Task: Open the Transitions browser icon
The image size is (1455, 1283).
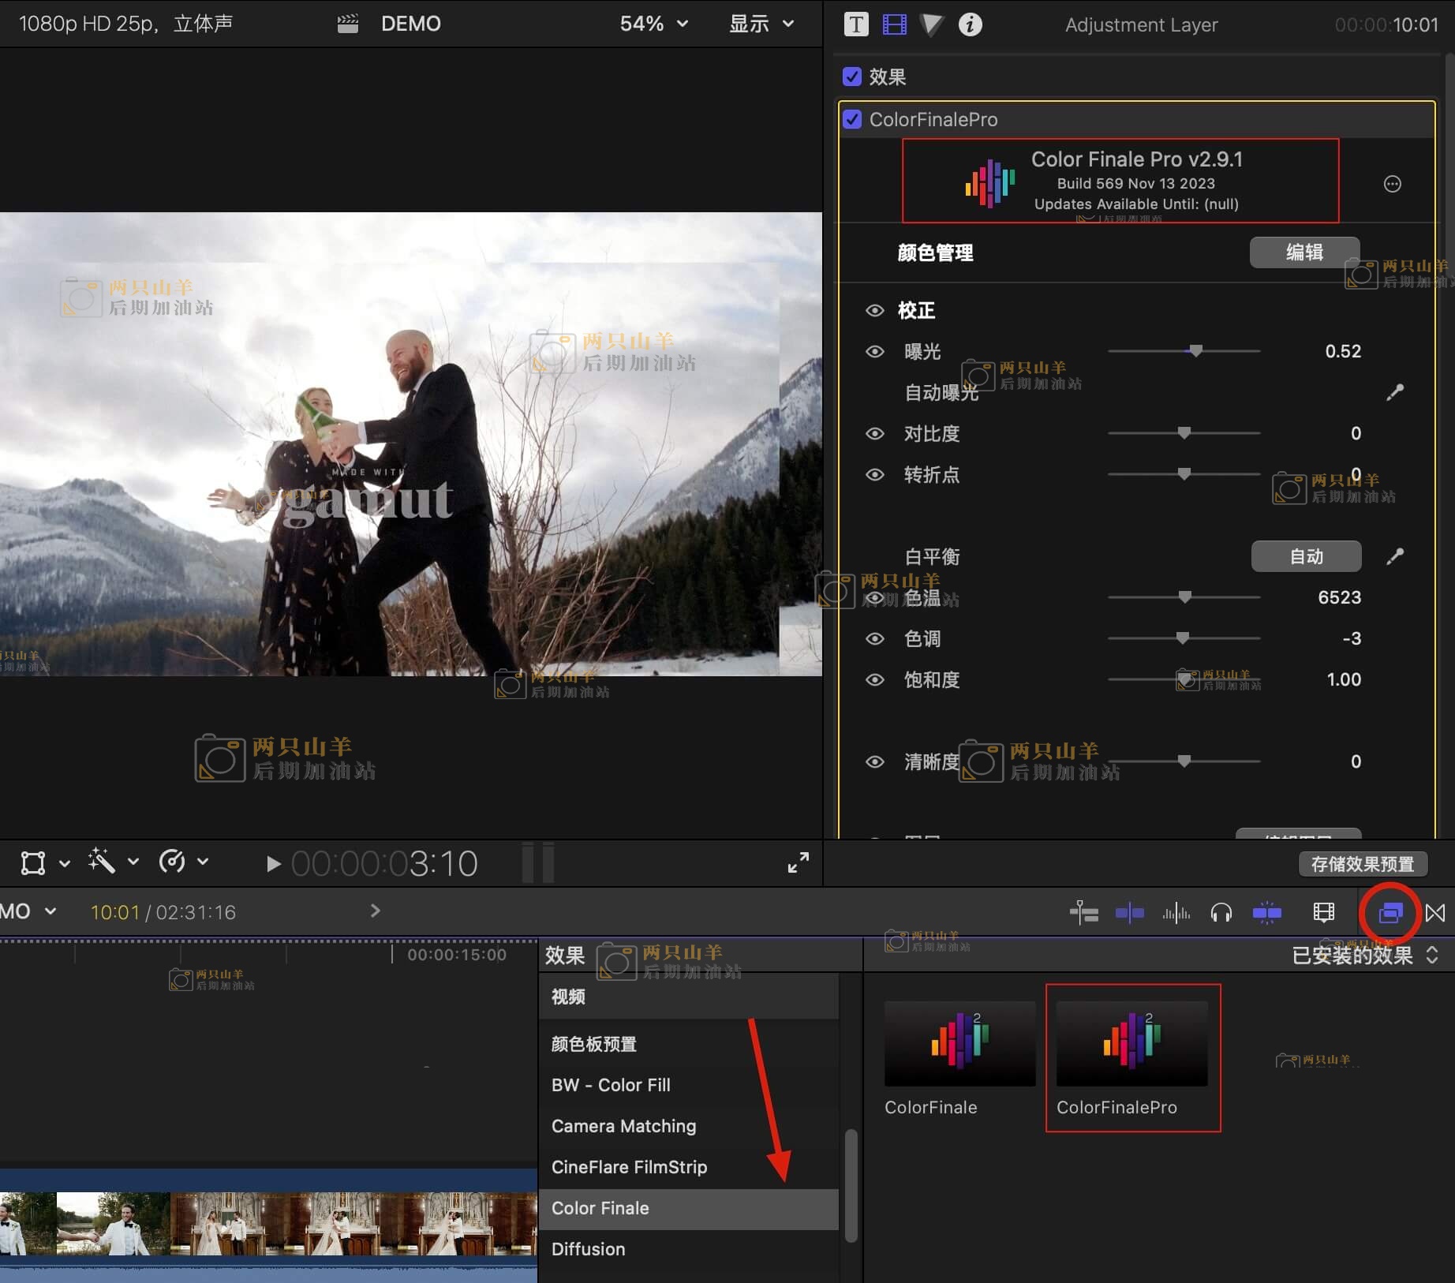Action: pyautogui.click(x=1435, y=913)
